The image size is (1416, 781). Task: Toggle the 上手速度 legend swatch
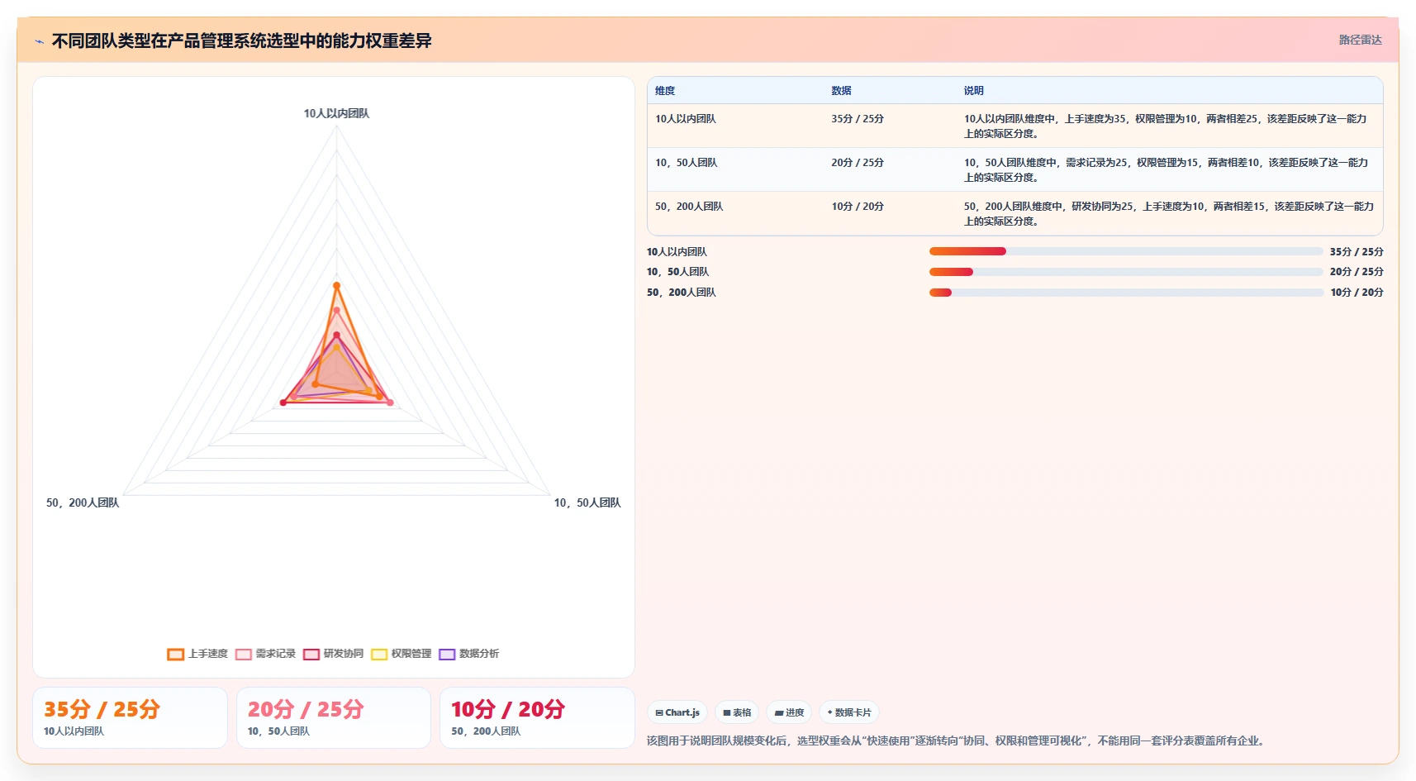click(175, 655)
